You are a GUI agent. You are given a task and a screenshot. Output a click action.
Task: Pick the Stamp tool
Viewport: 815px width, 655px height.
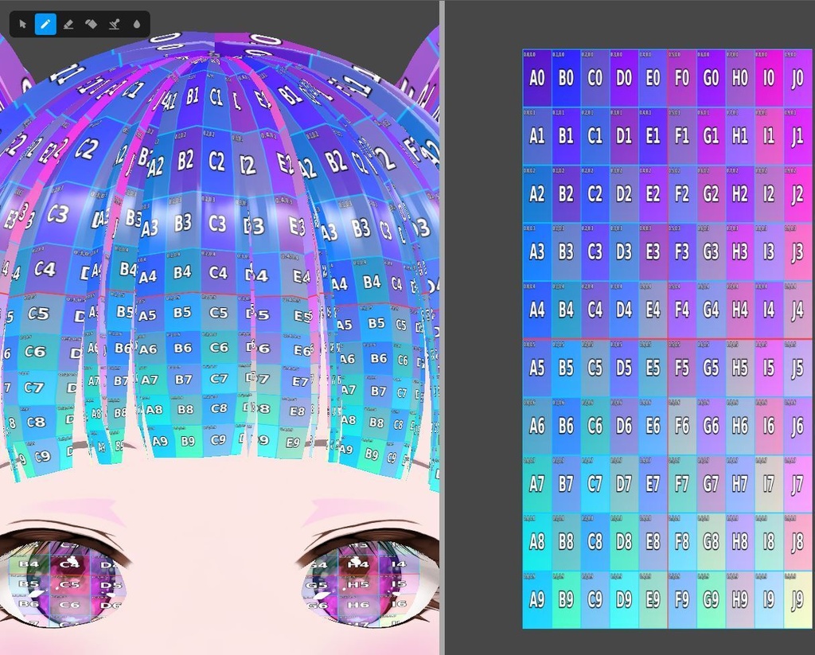coord(114,25)
